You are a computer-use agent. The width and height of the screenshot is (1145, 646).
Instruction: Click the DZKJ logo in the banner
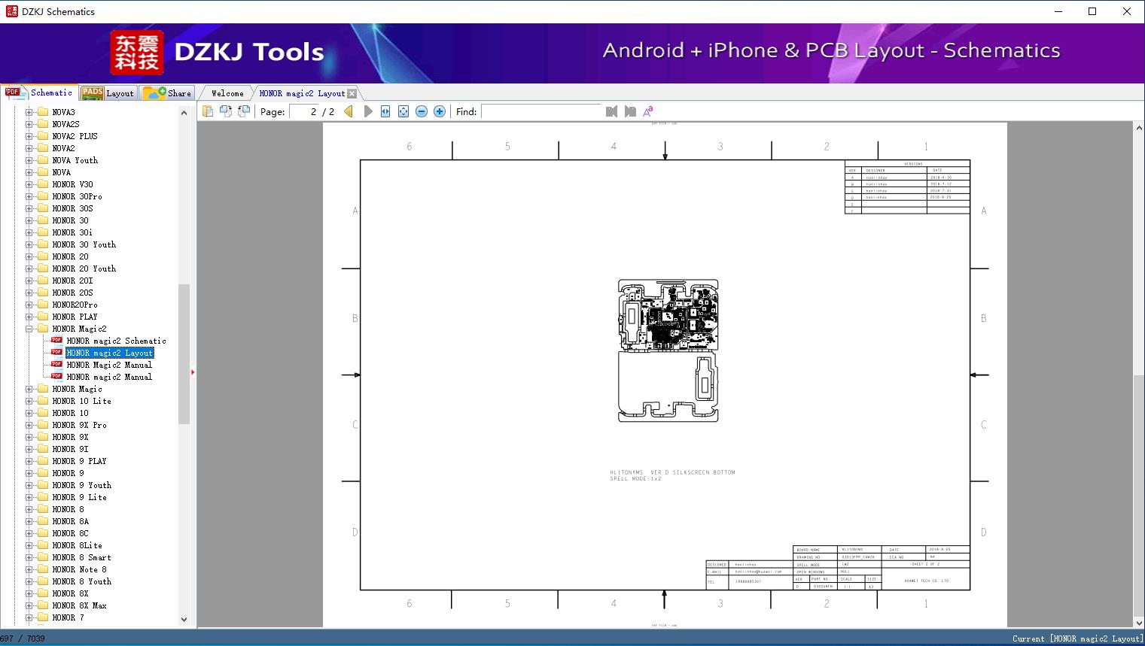(x=136, y=53)
